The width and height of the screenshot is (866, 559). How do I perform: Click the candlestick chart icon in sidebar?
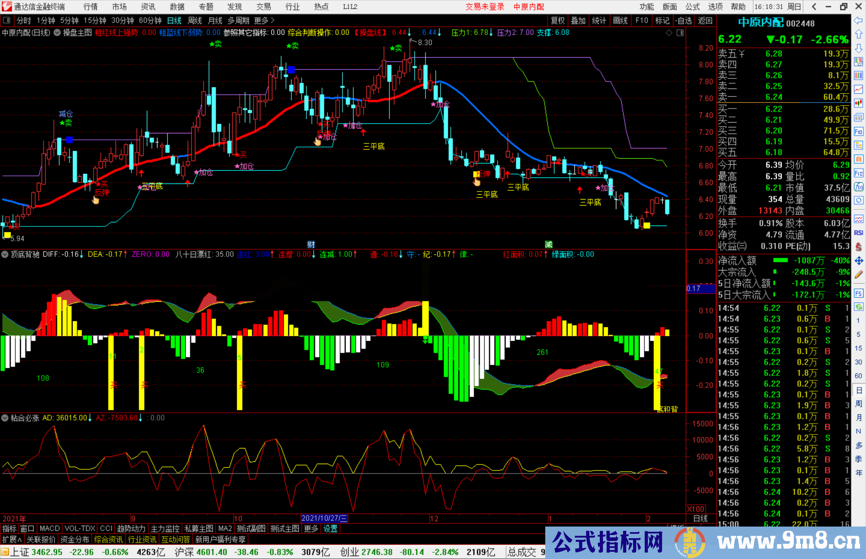pos(858,103)
